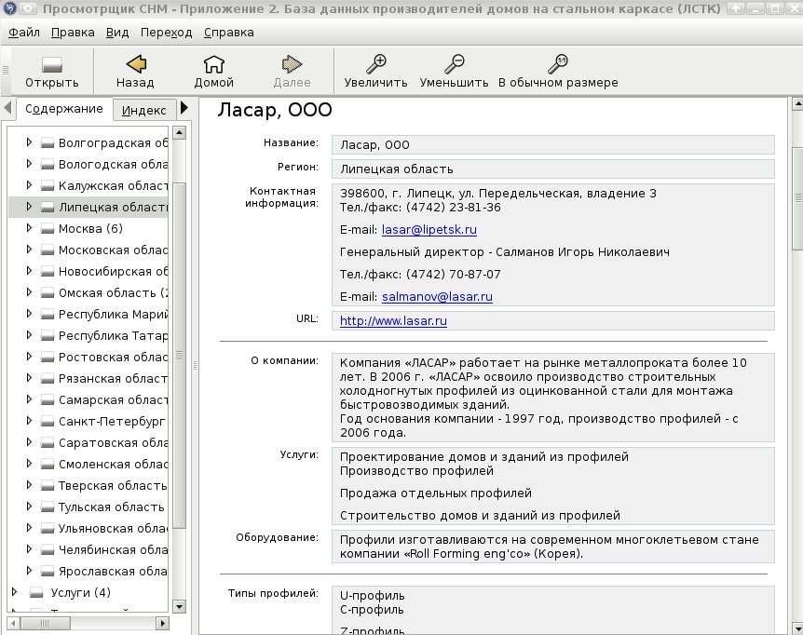This screenshot has width=803, height=635.
Task: Switch to the Индекс tab
Action: (x=143, y=110)
